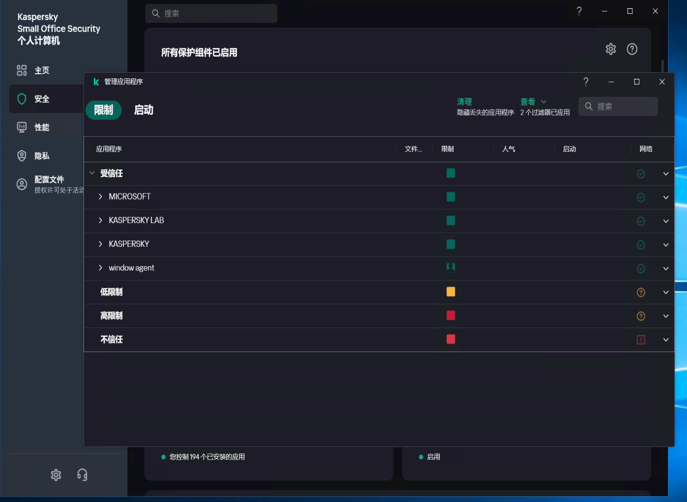Click the network blocked icon for 不信任

coord(640,340)
